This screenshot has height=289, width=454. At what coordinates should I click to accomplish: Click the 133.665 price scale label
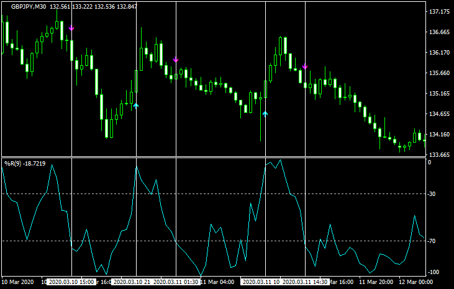click(439, 155)
